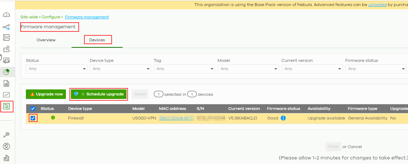Open the devices stack sidebar icon
Screen dimensions: 408x164
[x=6, y=37]
